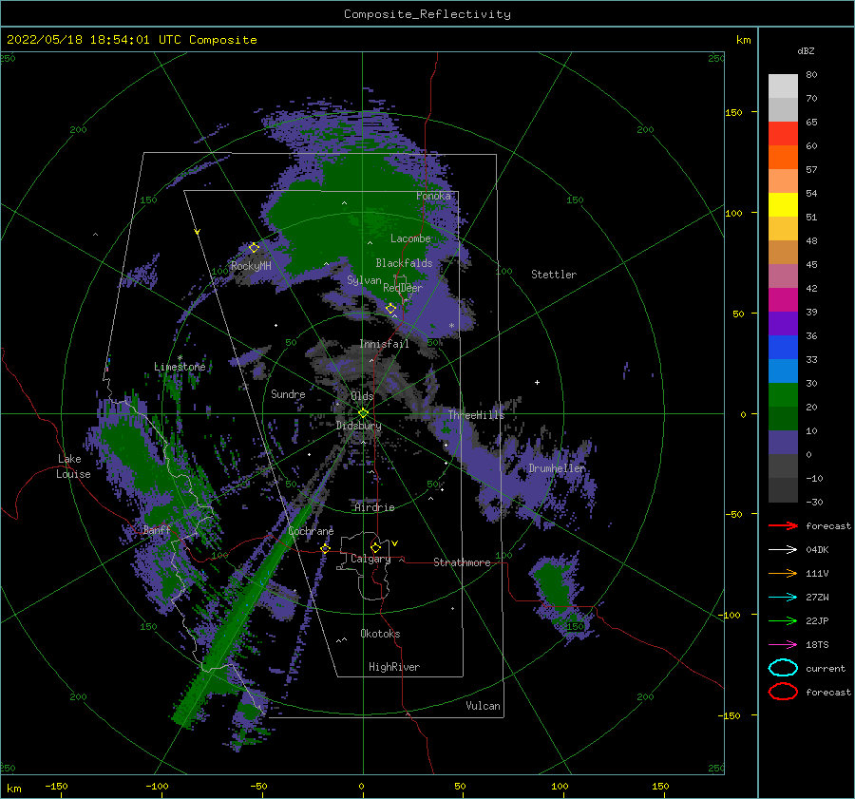Select the cyan current ellipse icon
Screen dimensions: 855x799
783,668
